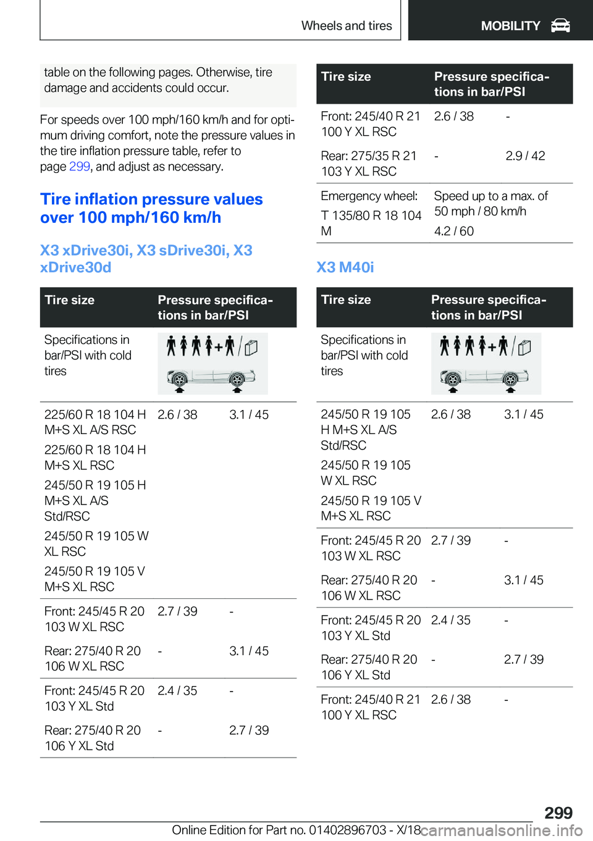
Task: Click the Tire size header in X3 M40i table
Action: 346,299
